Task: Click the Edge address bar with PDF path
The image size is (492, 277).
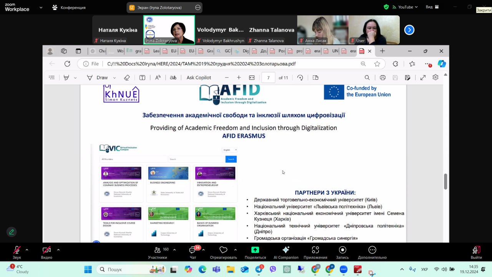Action: click(x=231, y=64)
